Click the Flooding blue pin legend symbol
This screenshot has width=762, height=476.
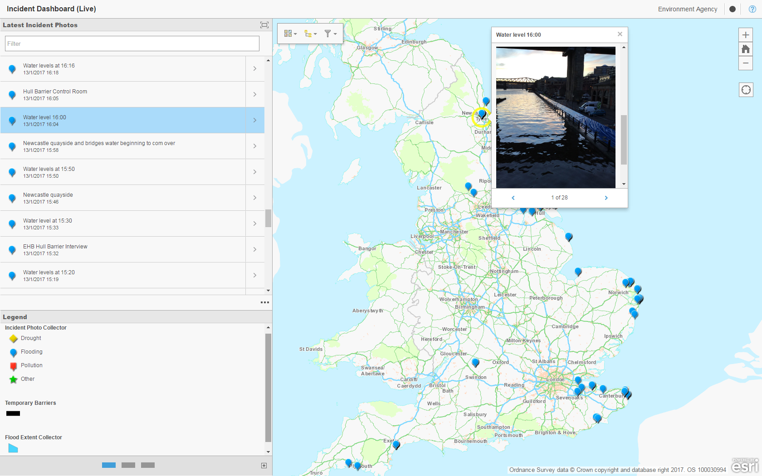point(14,353)
